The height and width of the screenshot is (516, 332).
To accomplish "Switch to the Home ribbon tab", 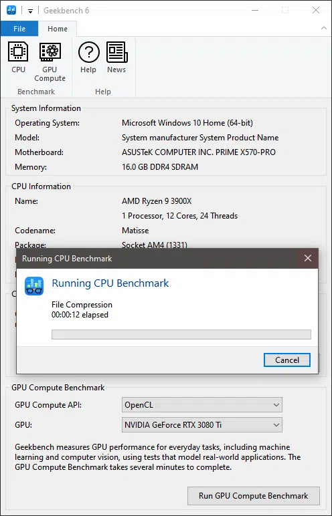I will point(58,29).
